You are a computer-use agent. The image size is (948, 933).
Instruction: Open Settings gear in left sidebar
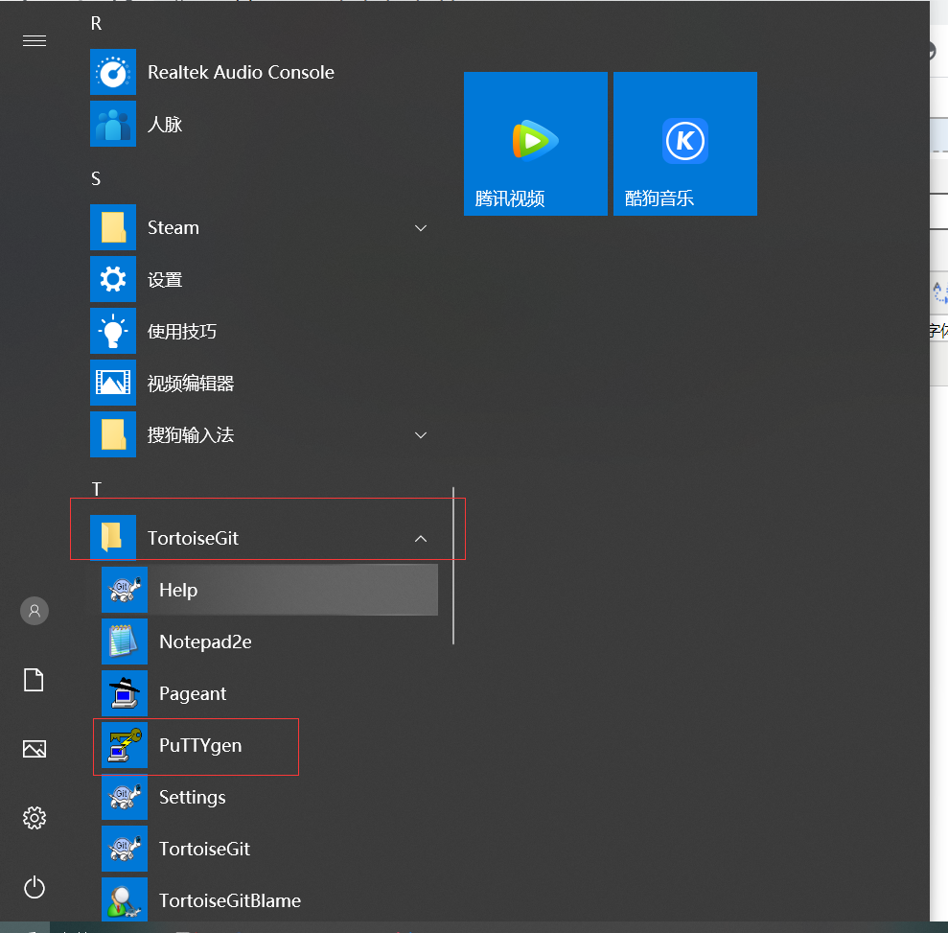35,818
